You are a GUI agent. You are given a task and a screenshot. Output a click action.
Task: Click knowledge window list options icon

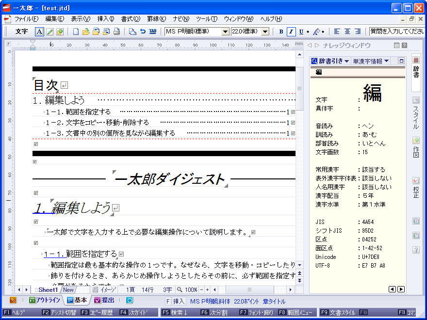[396, 46]
